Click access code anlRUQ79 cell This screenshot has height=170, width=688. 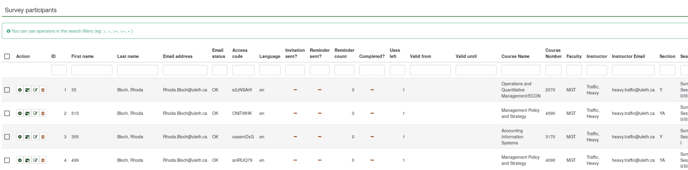242,160
